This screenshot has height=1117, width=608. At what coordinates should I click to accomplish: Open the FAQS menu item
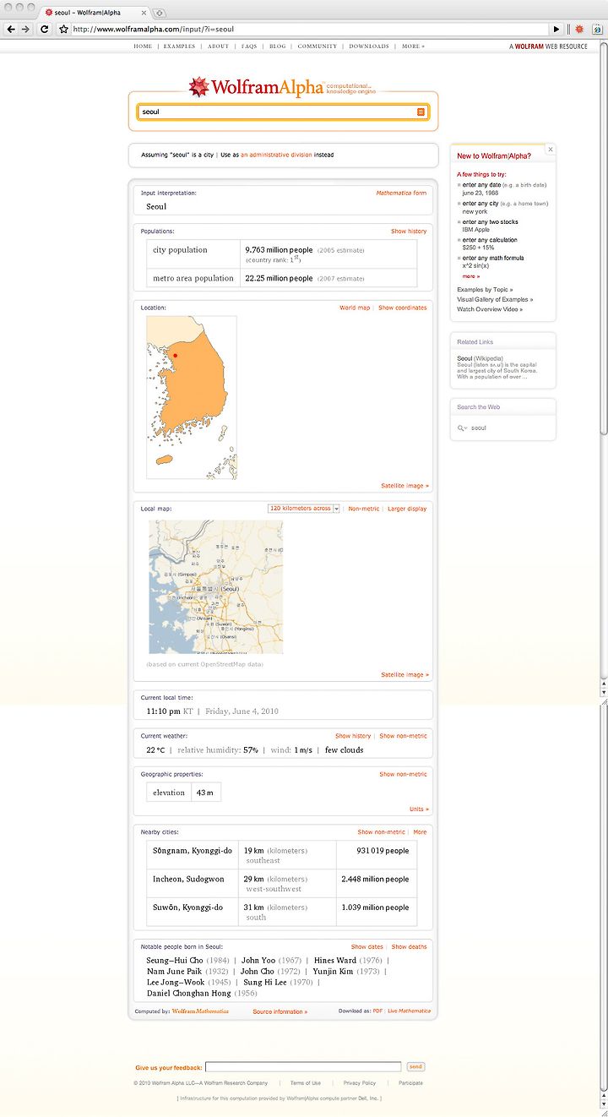[x=249, y=46]
